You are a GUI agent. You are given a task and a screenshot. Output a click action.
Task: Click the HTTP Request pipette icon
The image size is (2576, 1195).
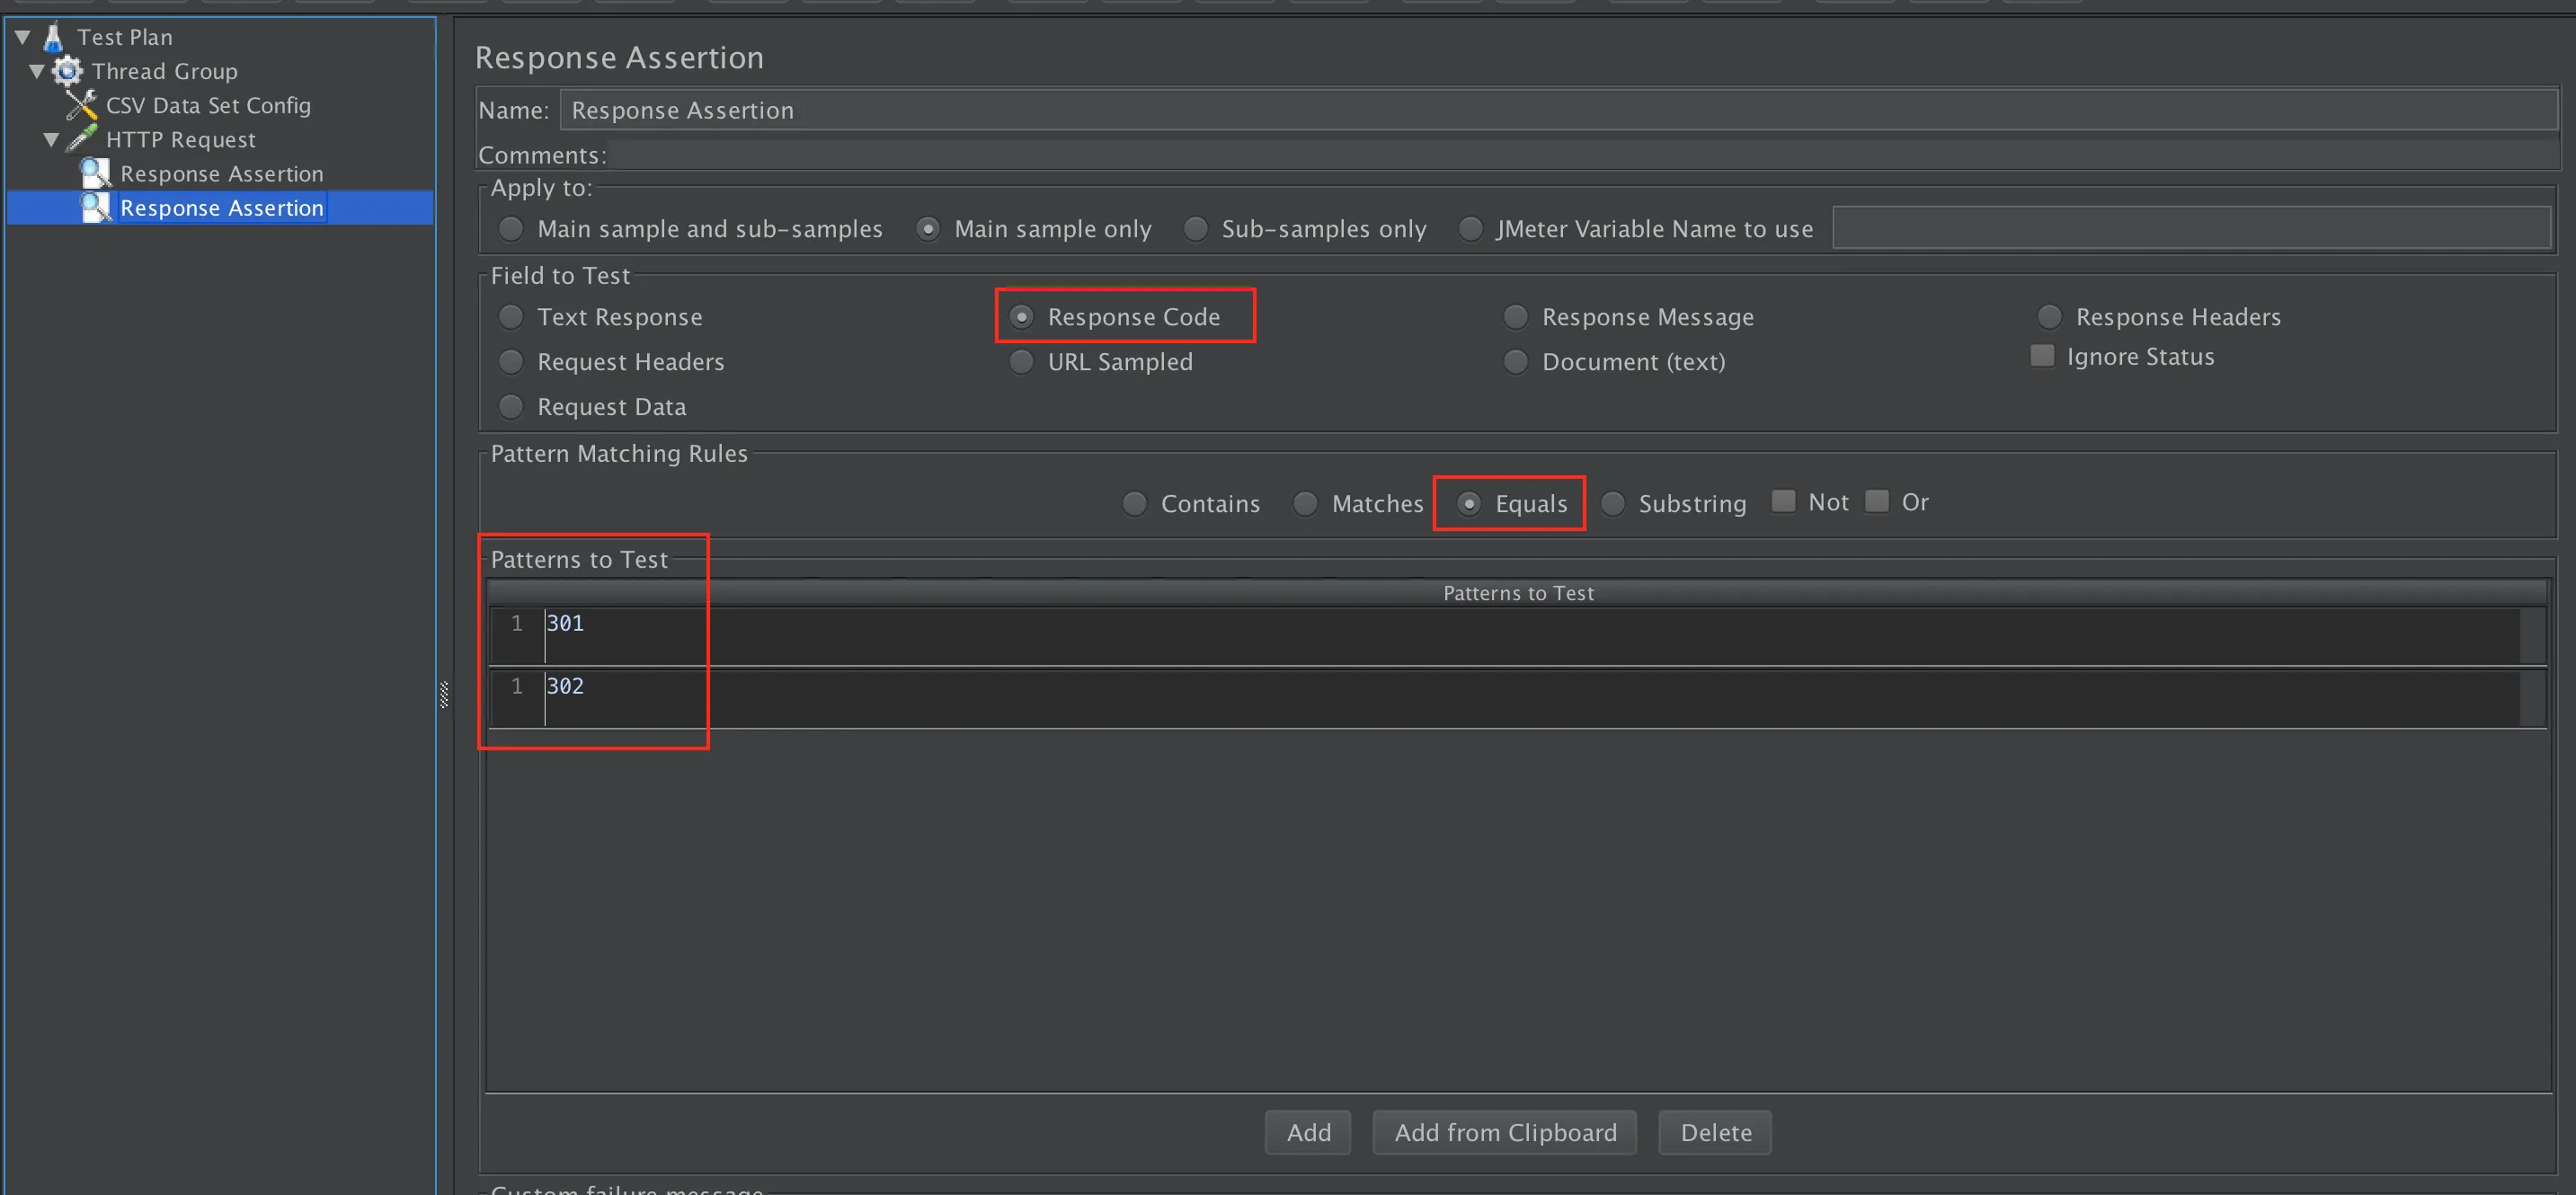tap(82, 139)
